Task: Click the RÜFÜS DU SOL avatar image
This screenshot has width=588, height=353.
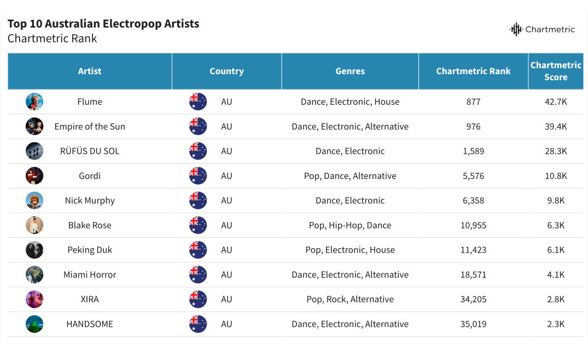Action: point(34,151)
